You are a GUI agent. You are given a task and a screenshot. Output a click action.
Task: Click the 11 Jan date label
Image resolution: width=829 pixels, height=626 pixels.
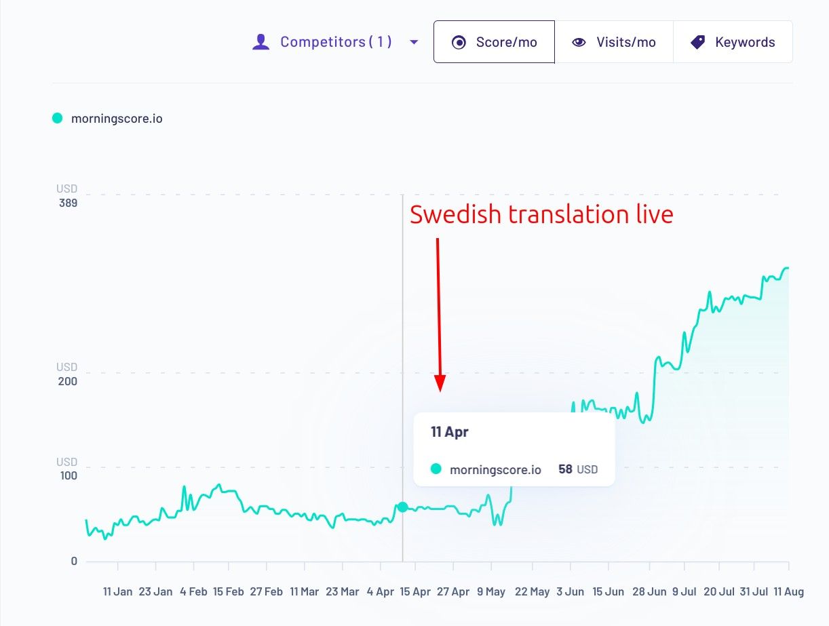pyautogui.click(x=118, y=591)
